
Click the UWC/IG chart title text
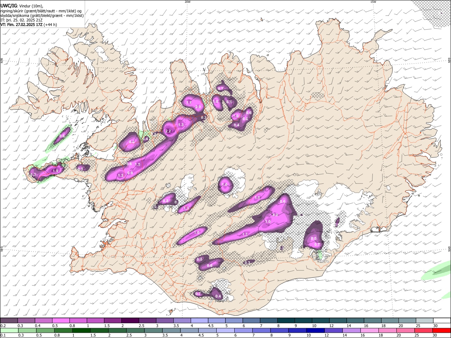[8, 6]
